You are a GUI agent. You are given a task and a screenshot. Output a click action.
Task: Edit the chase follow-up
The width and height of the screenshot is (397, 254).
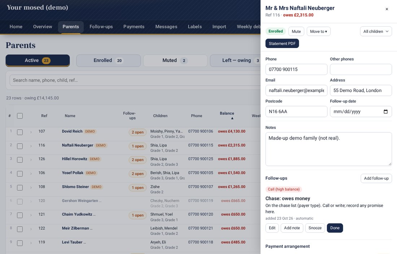[x=272, y=228]
